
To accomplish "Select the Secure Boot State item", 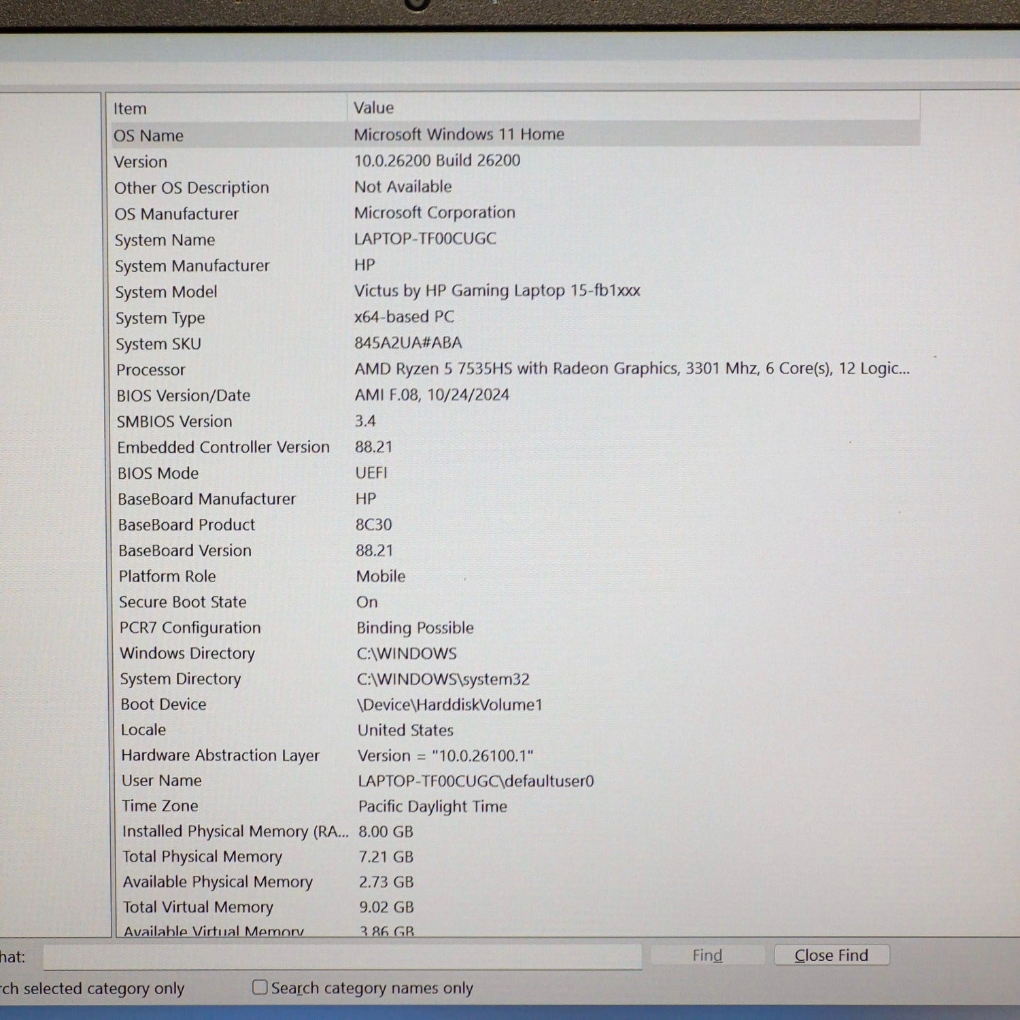I will (x=183, y=602).
